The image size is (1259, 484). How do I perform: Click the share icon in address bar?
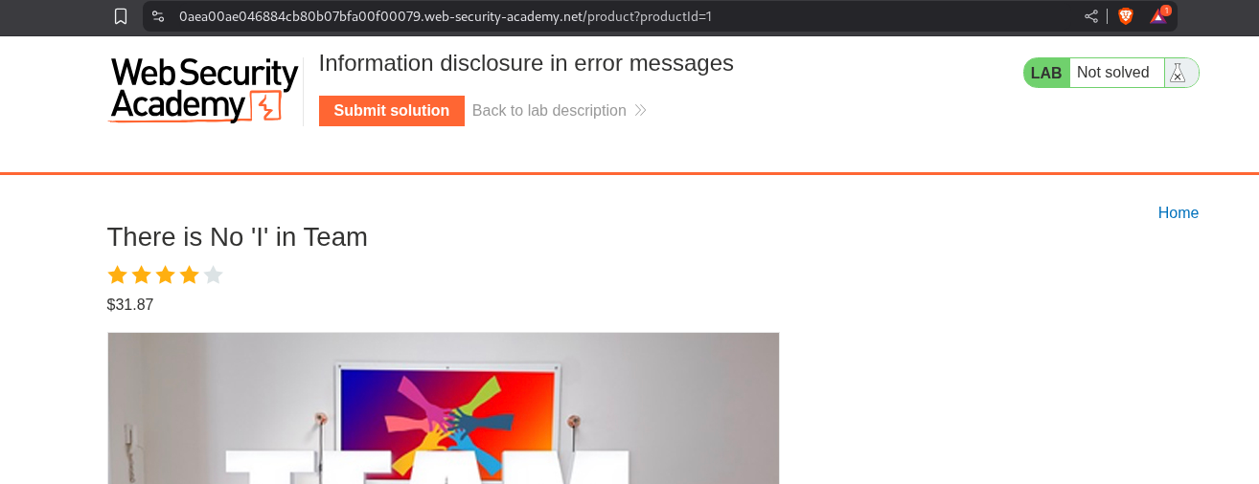tap(1091, 16)
